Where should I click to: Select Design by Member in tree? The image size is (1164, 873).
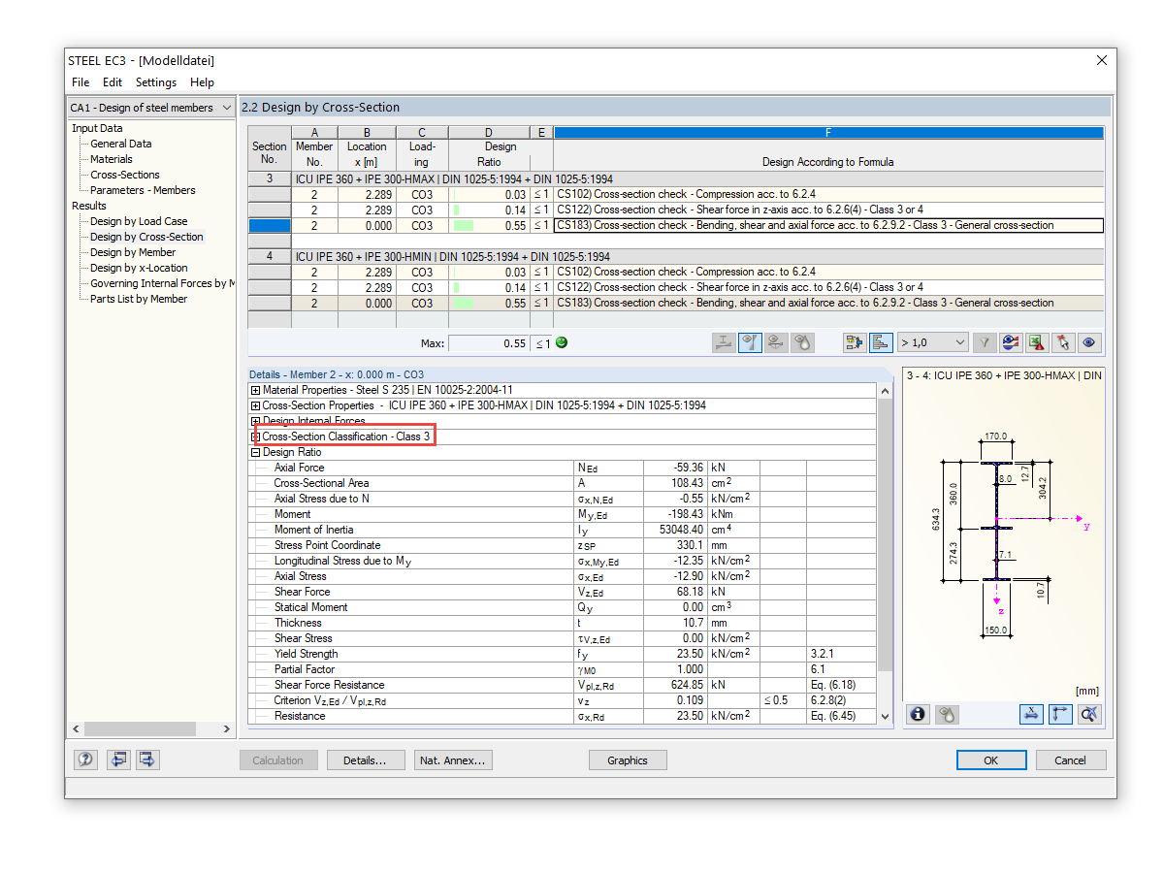(x=133, y=252)
